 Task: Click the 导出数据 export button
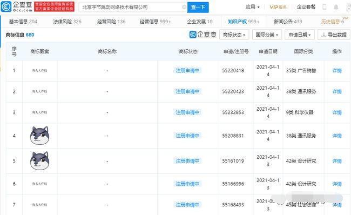pos(334,35)
